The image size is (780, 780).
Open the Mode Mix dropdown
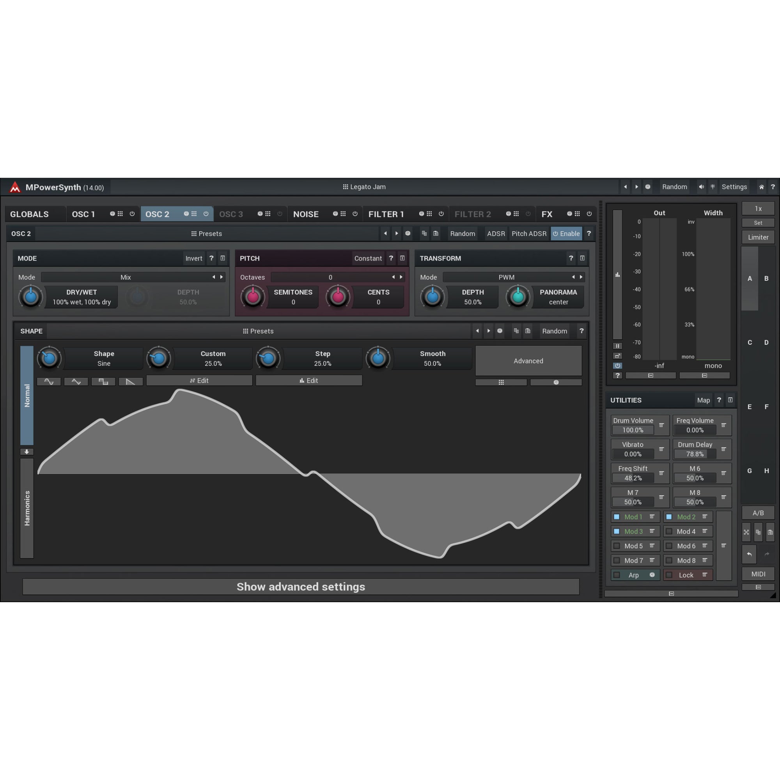[133, 277]
